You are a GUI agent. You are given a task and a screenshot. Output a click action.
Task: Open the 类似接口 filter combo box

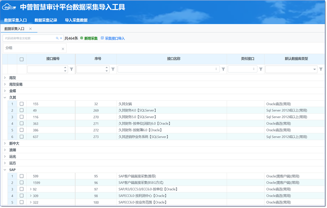tap(243, 69)
